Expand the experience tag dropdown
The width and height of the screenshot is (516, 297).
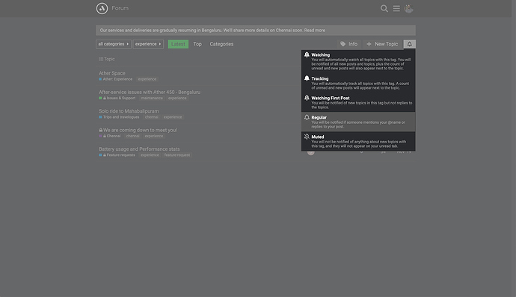pos(148,44)
